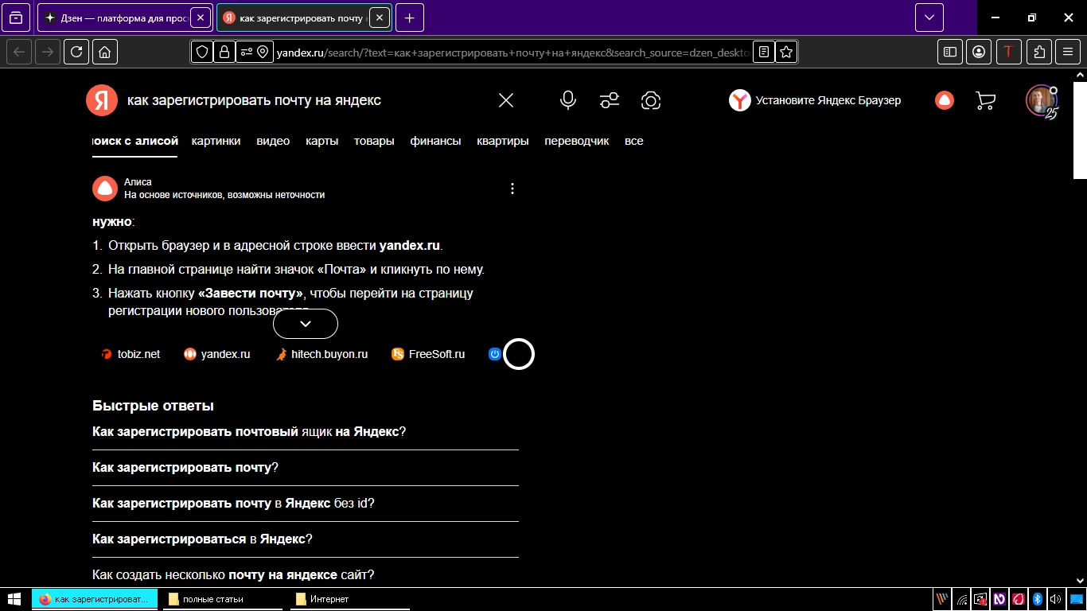Search by image with the camera icon

pyautogui.click(x=651, y=100)
